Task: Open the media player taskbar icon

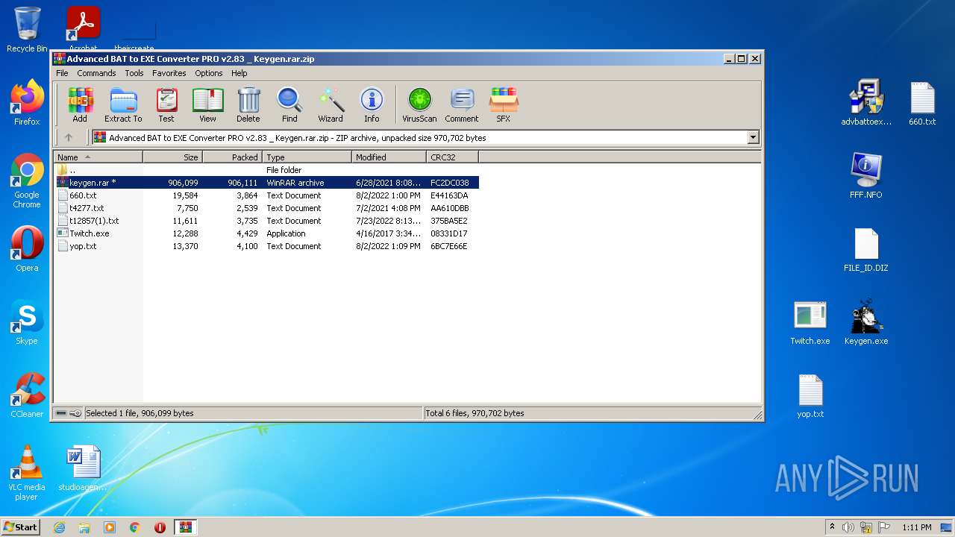Action: (x=110, y=527)
